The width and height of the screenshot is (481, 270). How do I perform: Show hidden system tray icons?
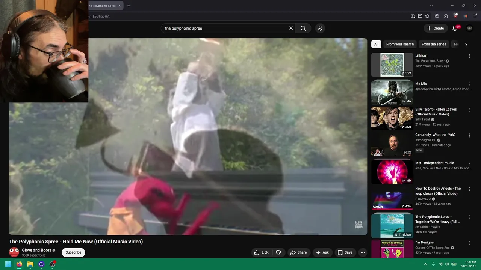(x=425, y=264)
